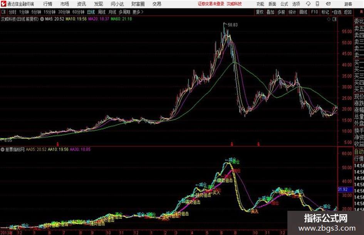Select the 月线 monthly period tab
364x235 pixels.
(112, 12)
